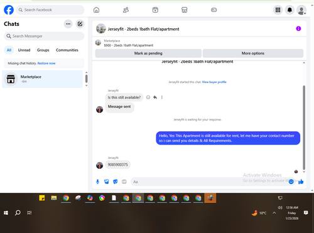Click the message Aa input field
Viewport: 314px width, 233px height.
pos(209,182)
